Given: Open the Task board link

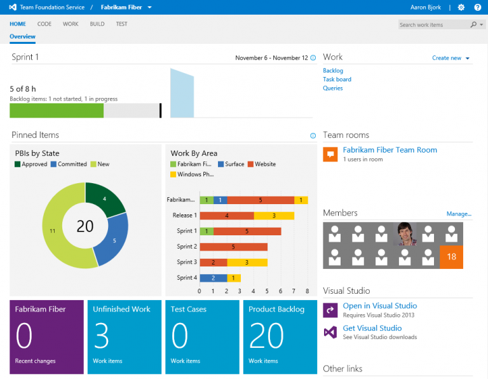Looking at the screenshot, I should pos(337,79).
